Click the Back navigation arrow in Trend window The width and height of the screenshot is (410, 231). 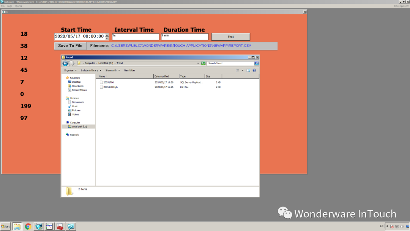click(65, 63)
